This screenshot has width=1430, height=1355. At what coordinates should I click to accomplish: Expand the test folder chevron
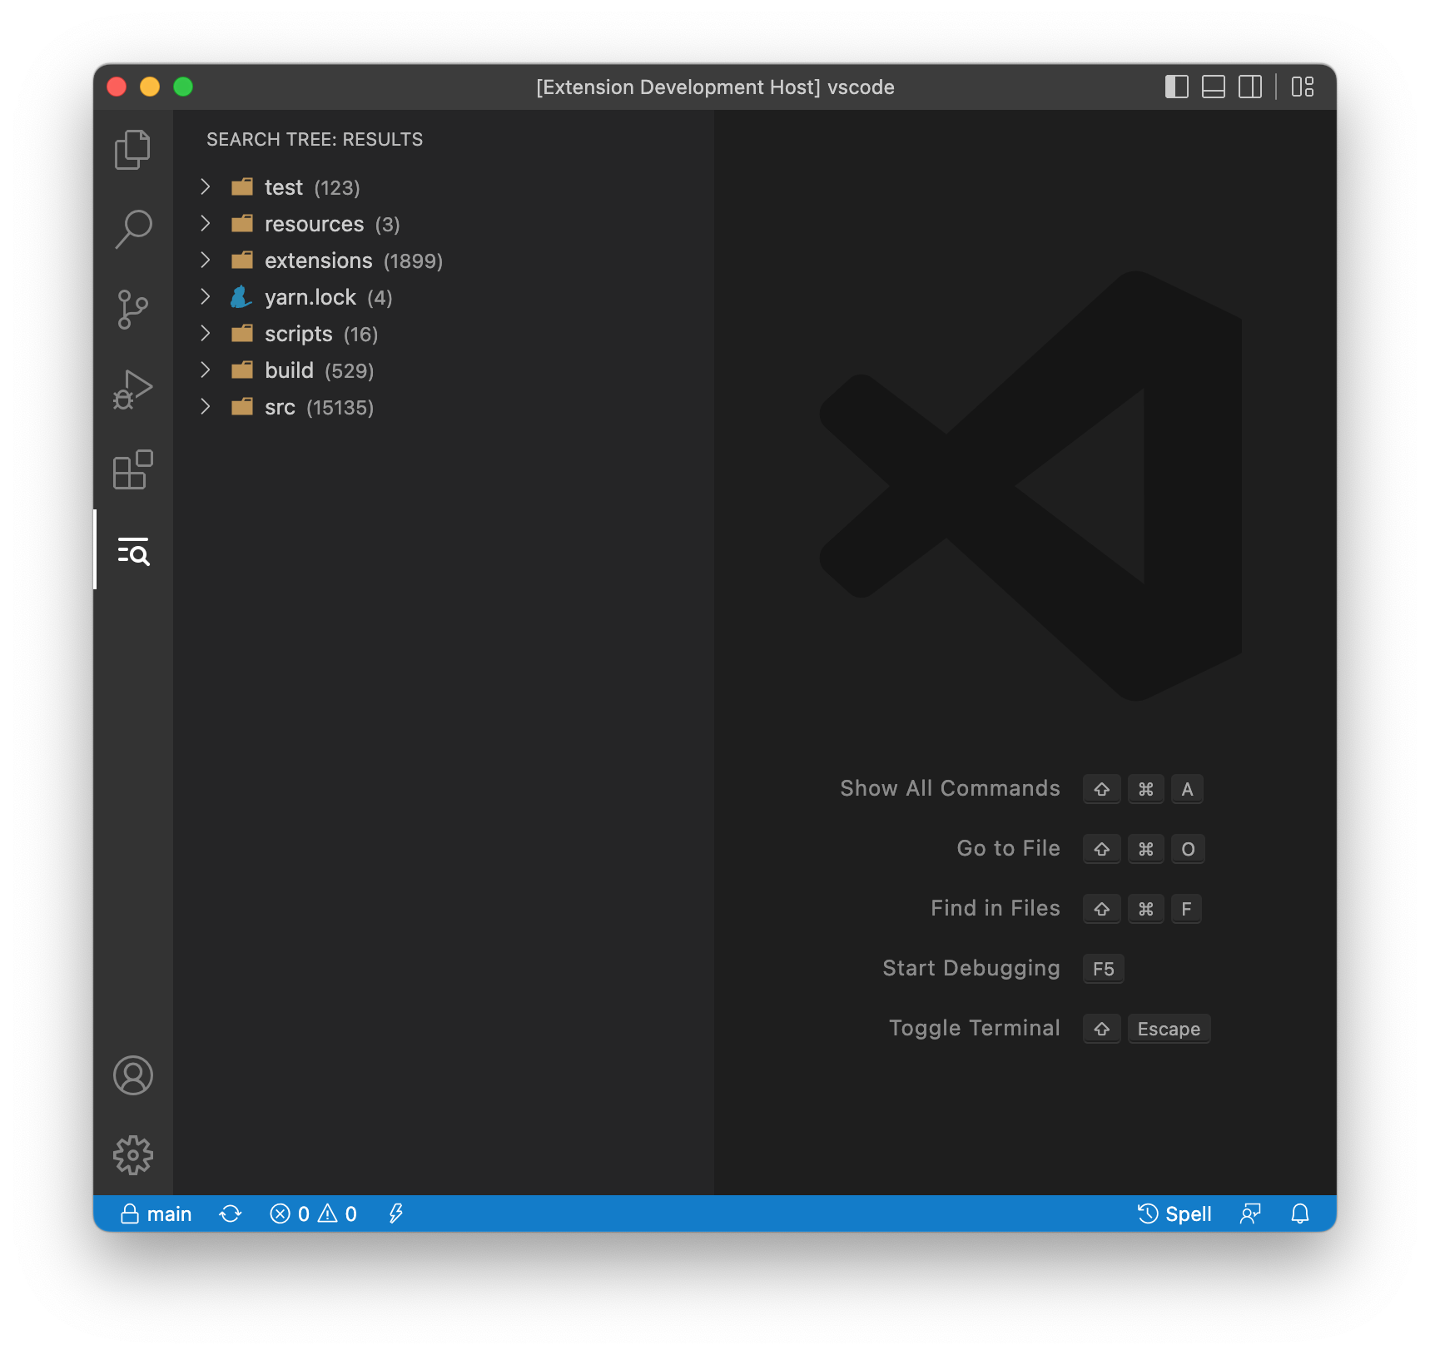click(x=206, y=187)
